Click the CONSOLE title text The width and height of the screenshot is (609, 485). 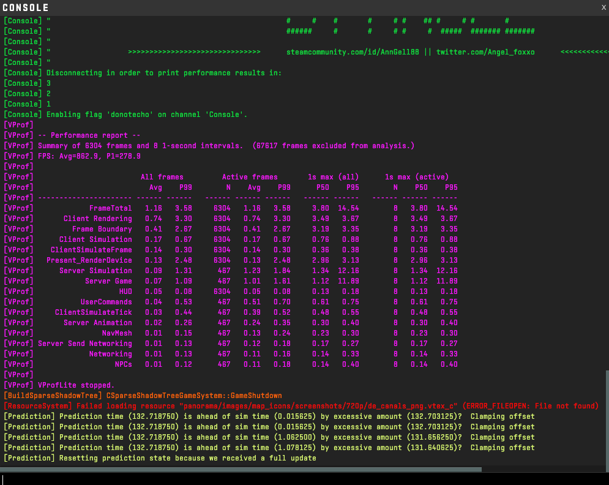coord(26,7)
